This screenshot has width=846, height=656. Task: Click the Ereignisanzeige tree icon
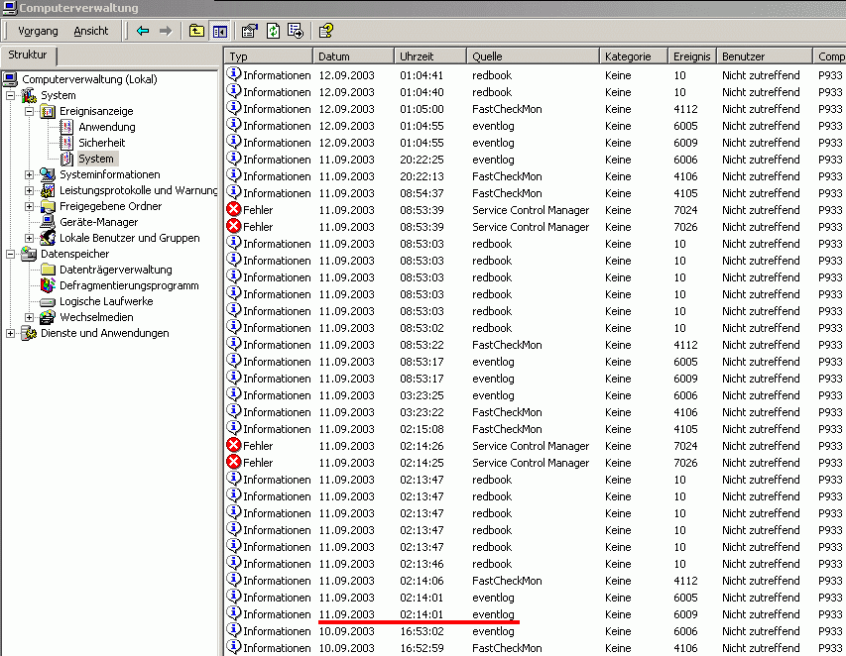coord(48,112)
